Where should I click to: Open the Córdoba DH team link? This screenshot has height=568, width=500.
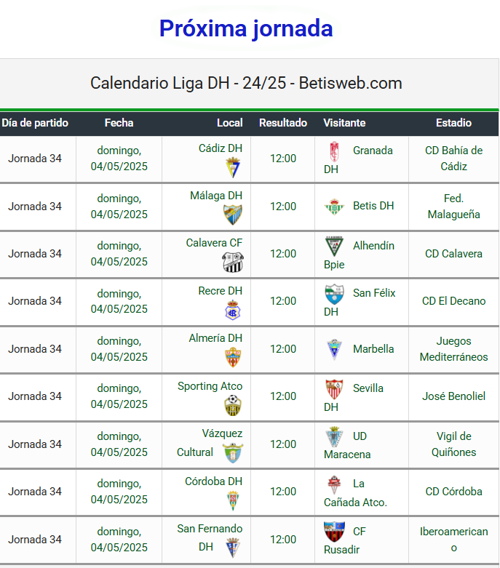213,481
